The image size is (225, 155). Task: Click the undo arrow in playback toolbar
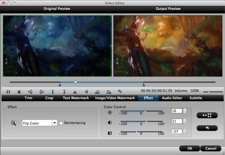click(x=120, y=91)
